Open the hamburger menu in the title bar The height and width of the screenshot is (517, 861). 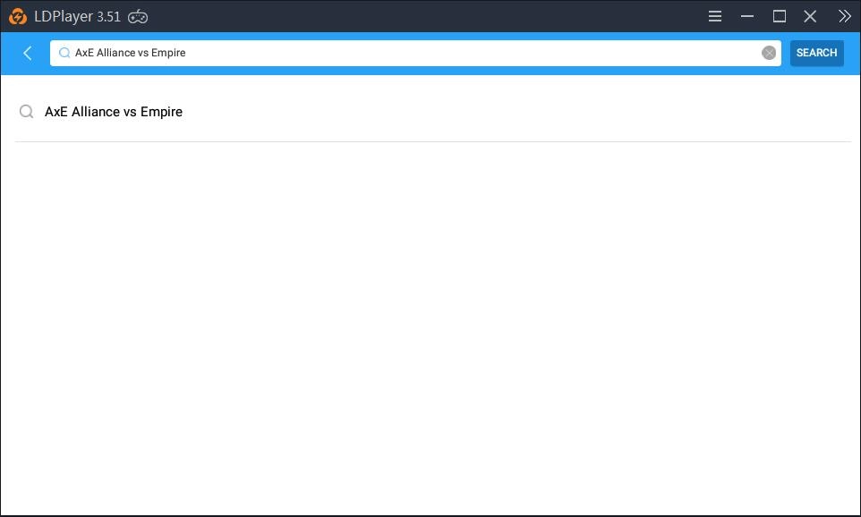point(715,16)
